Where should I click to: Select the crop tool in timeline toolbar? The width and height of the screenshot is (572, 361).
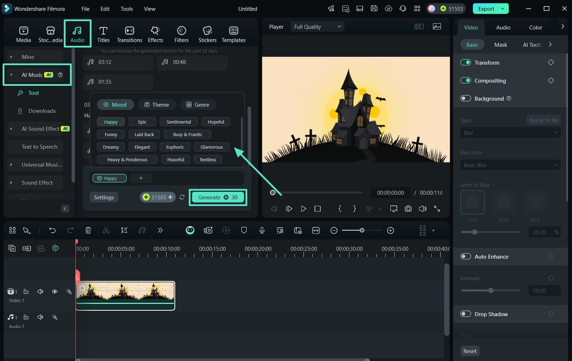[124, 230]
